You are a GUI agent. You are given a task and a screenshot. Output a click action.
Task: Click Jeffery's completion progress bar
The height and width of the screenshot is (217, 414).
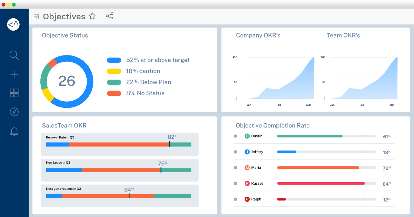coord(326,152)
